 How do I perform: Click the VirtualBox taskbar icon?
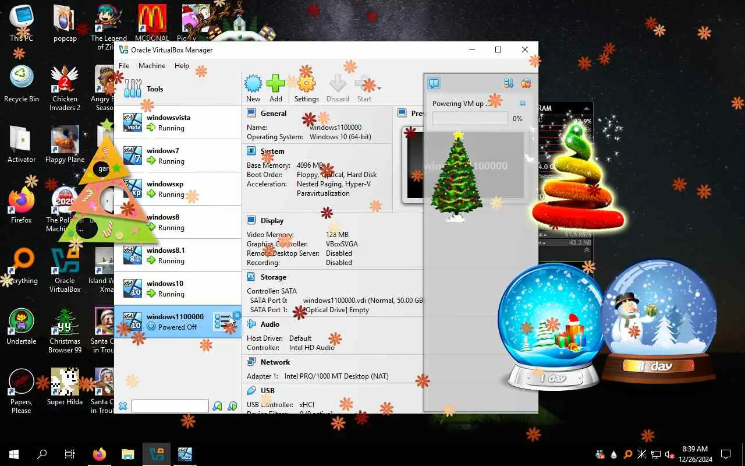[156, 454]
